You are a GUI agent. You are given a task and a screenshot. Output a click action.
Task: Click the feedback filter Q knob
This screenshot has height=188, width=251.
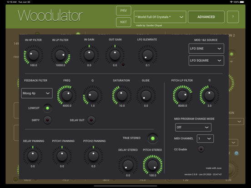point(93,95)
